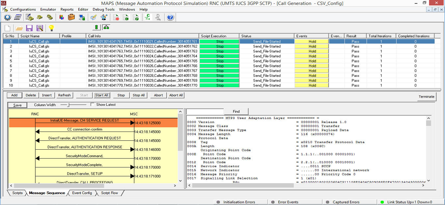Click the Abort All button
Viewport: 445px width, 205px height.
[176, 95]
